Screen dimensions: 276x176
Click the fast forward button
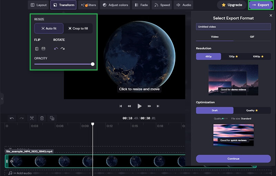pos(149,106)
